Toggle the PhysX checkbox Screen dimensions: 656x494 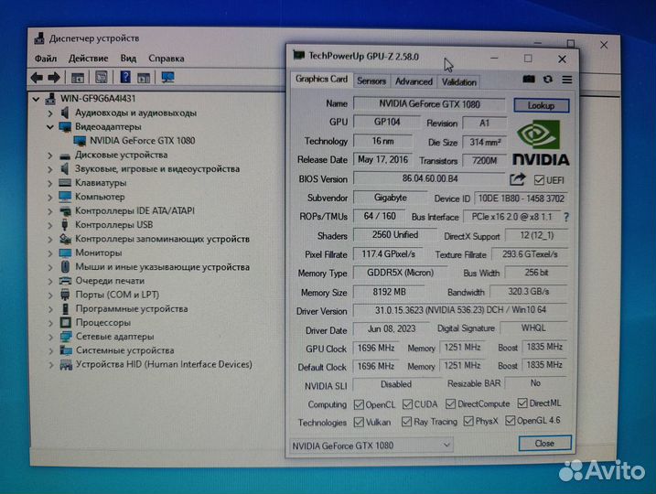click(x=468, y=421)
